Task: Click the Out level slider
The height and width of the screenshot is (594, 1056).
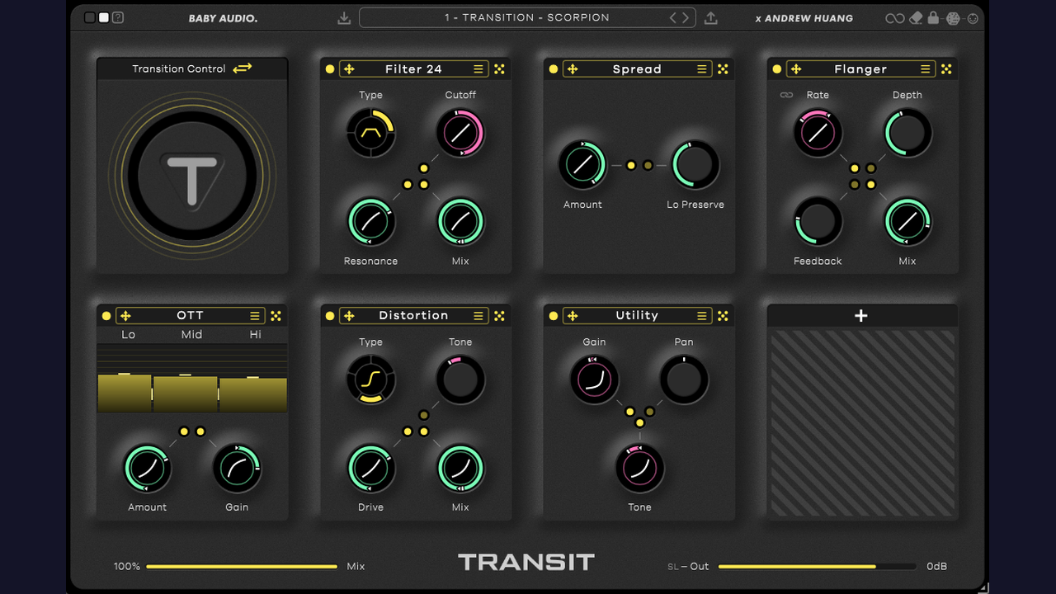Action: [x=817, y=567]
